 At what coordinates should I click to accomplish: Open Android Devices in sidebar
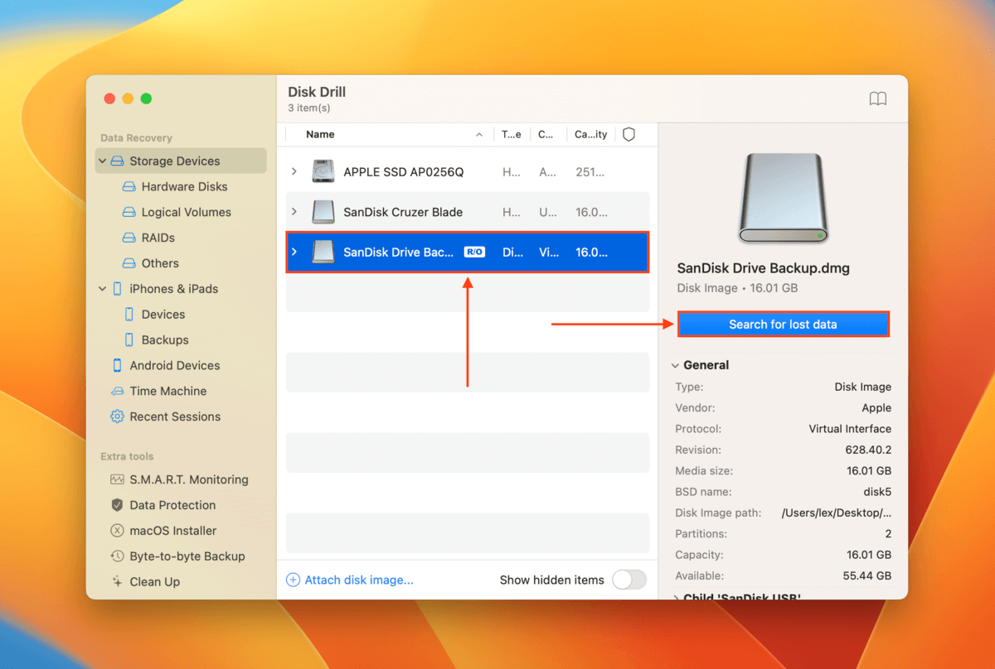point(175,366)
